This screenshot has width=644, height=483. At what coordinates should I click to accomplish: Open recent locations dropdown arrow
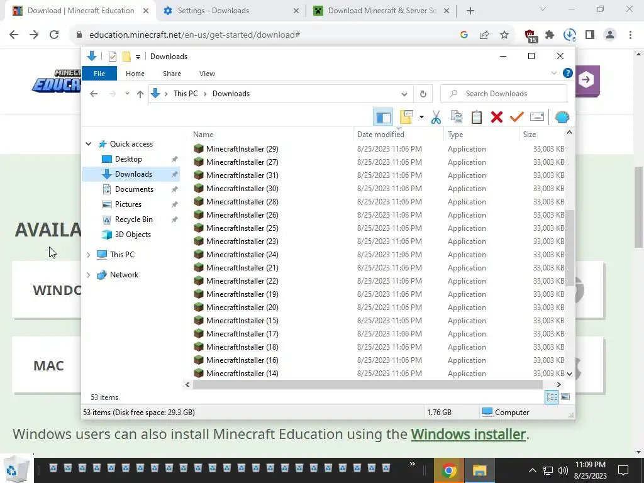127,94
